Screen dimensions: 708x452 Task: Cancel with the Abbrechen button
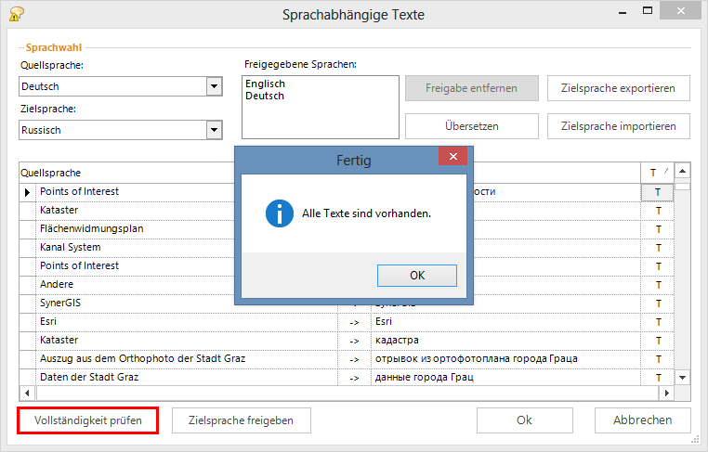pyautogui.click(x=642, y=420)
